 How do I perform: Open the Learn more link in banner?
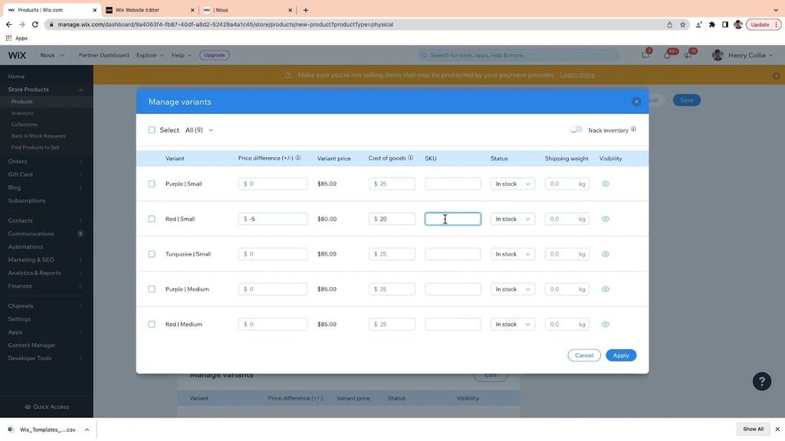coord(576,74)
